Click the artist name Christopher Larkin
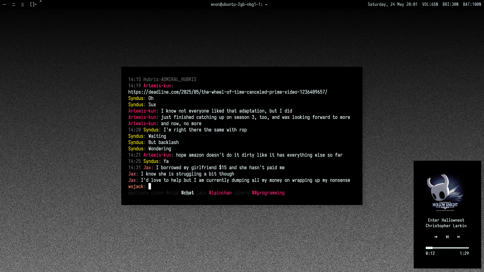 (446, 226)
